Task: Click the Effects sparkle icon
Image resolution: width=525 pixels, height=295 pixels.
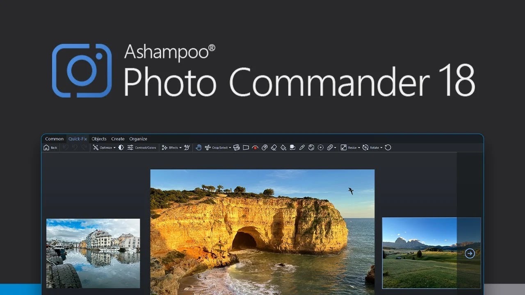Action: [164, 147]
